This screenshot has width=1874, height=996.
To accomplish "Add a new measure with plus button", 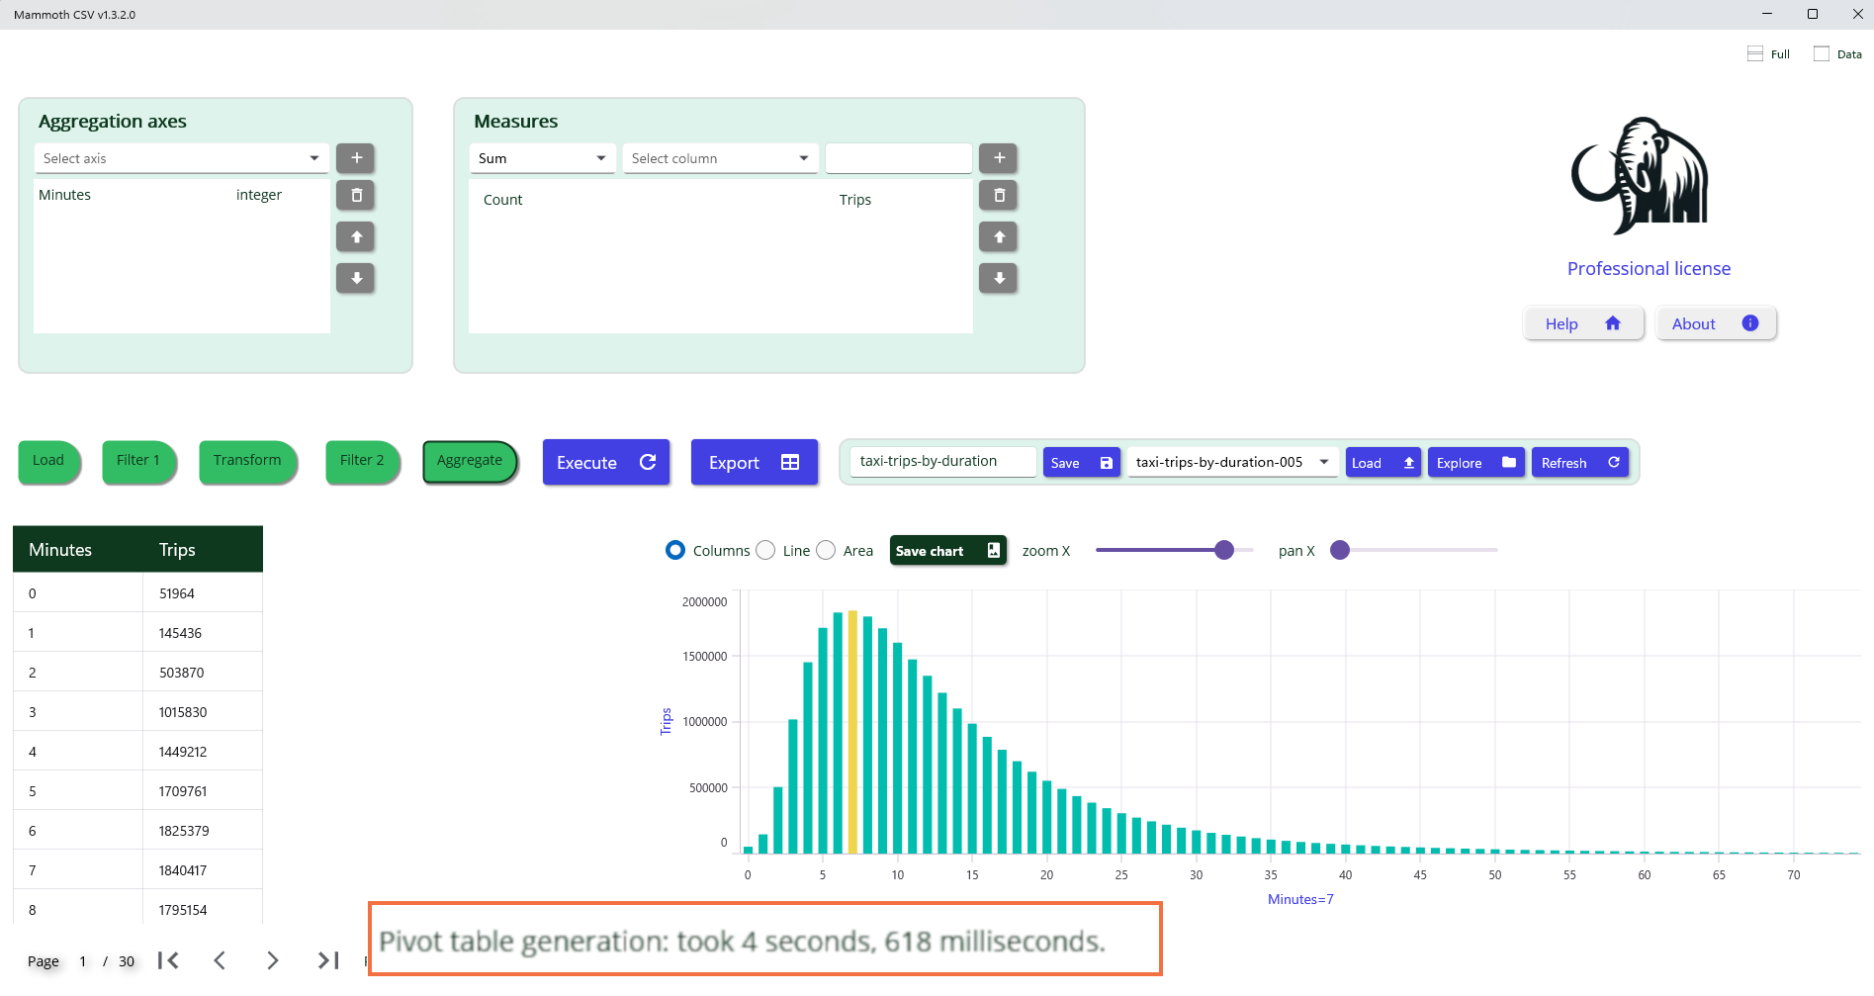I will (x=999, y=158).
